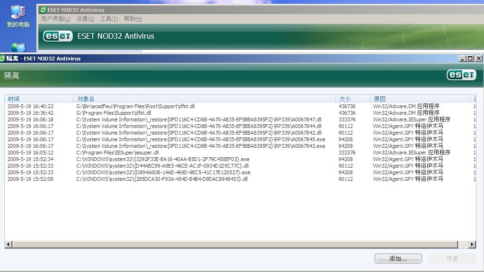Click Win32/Adware.IESuper reason in A0067847.dll row
The width and height of the screenshot is (484, 272).
tap(412, 119)
